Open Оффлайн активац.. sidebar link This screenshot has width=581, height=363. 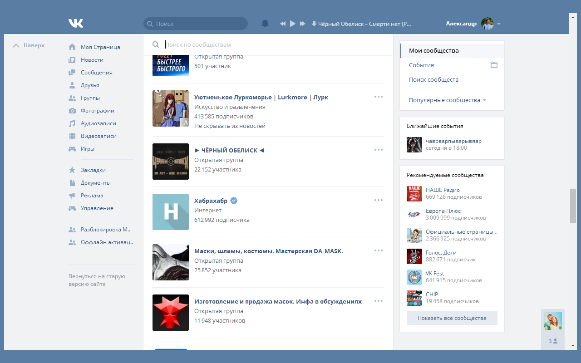tap(107, 242)
